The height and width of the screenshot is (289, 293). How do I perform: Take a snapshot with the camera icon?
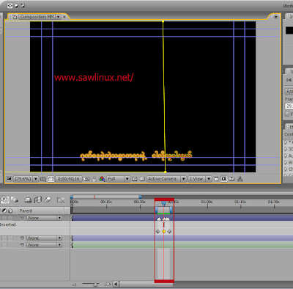[86, 179]
